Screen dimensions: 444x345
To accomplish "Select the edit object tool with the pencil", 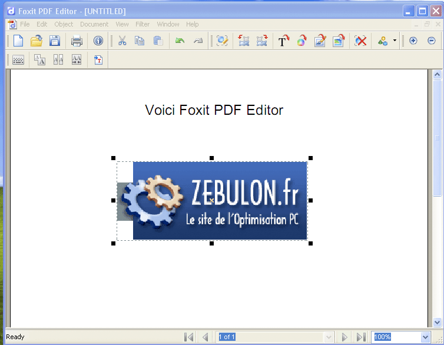I will [x=222, y=41].
